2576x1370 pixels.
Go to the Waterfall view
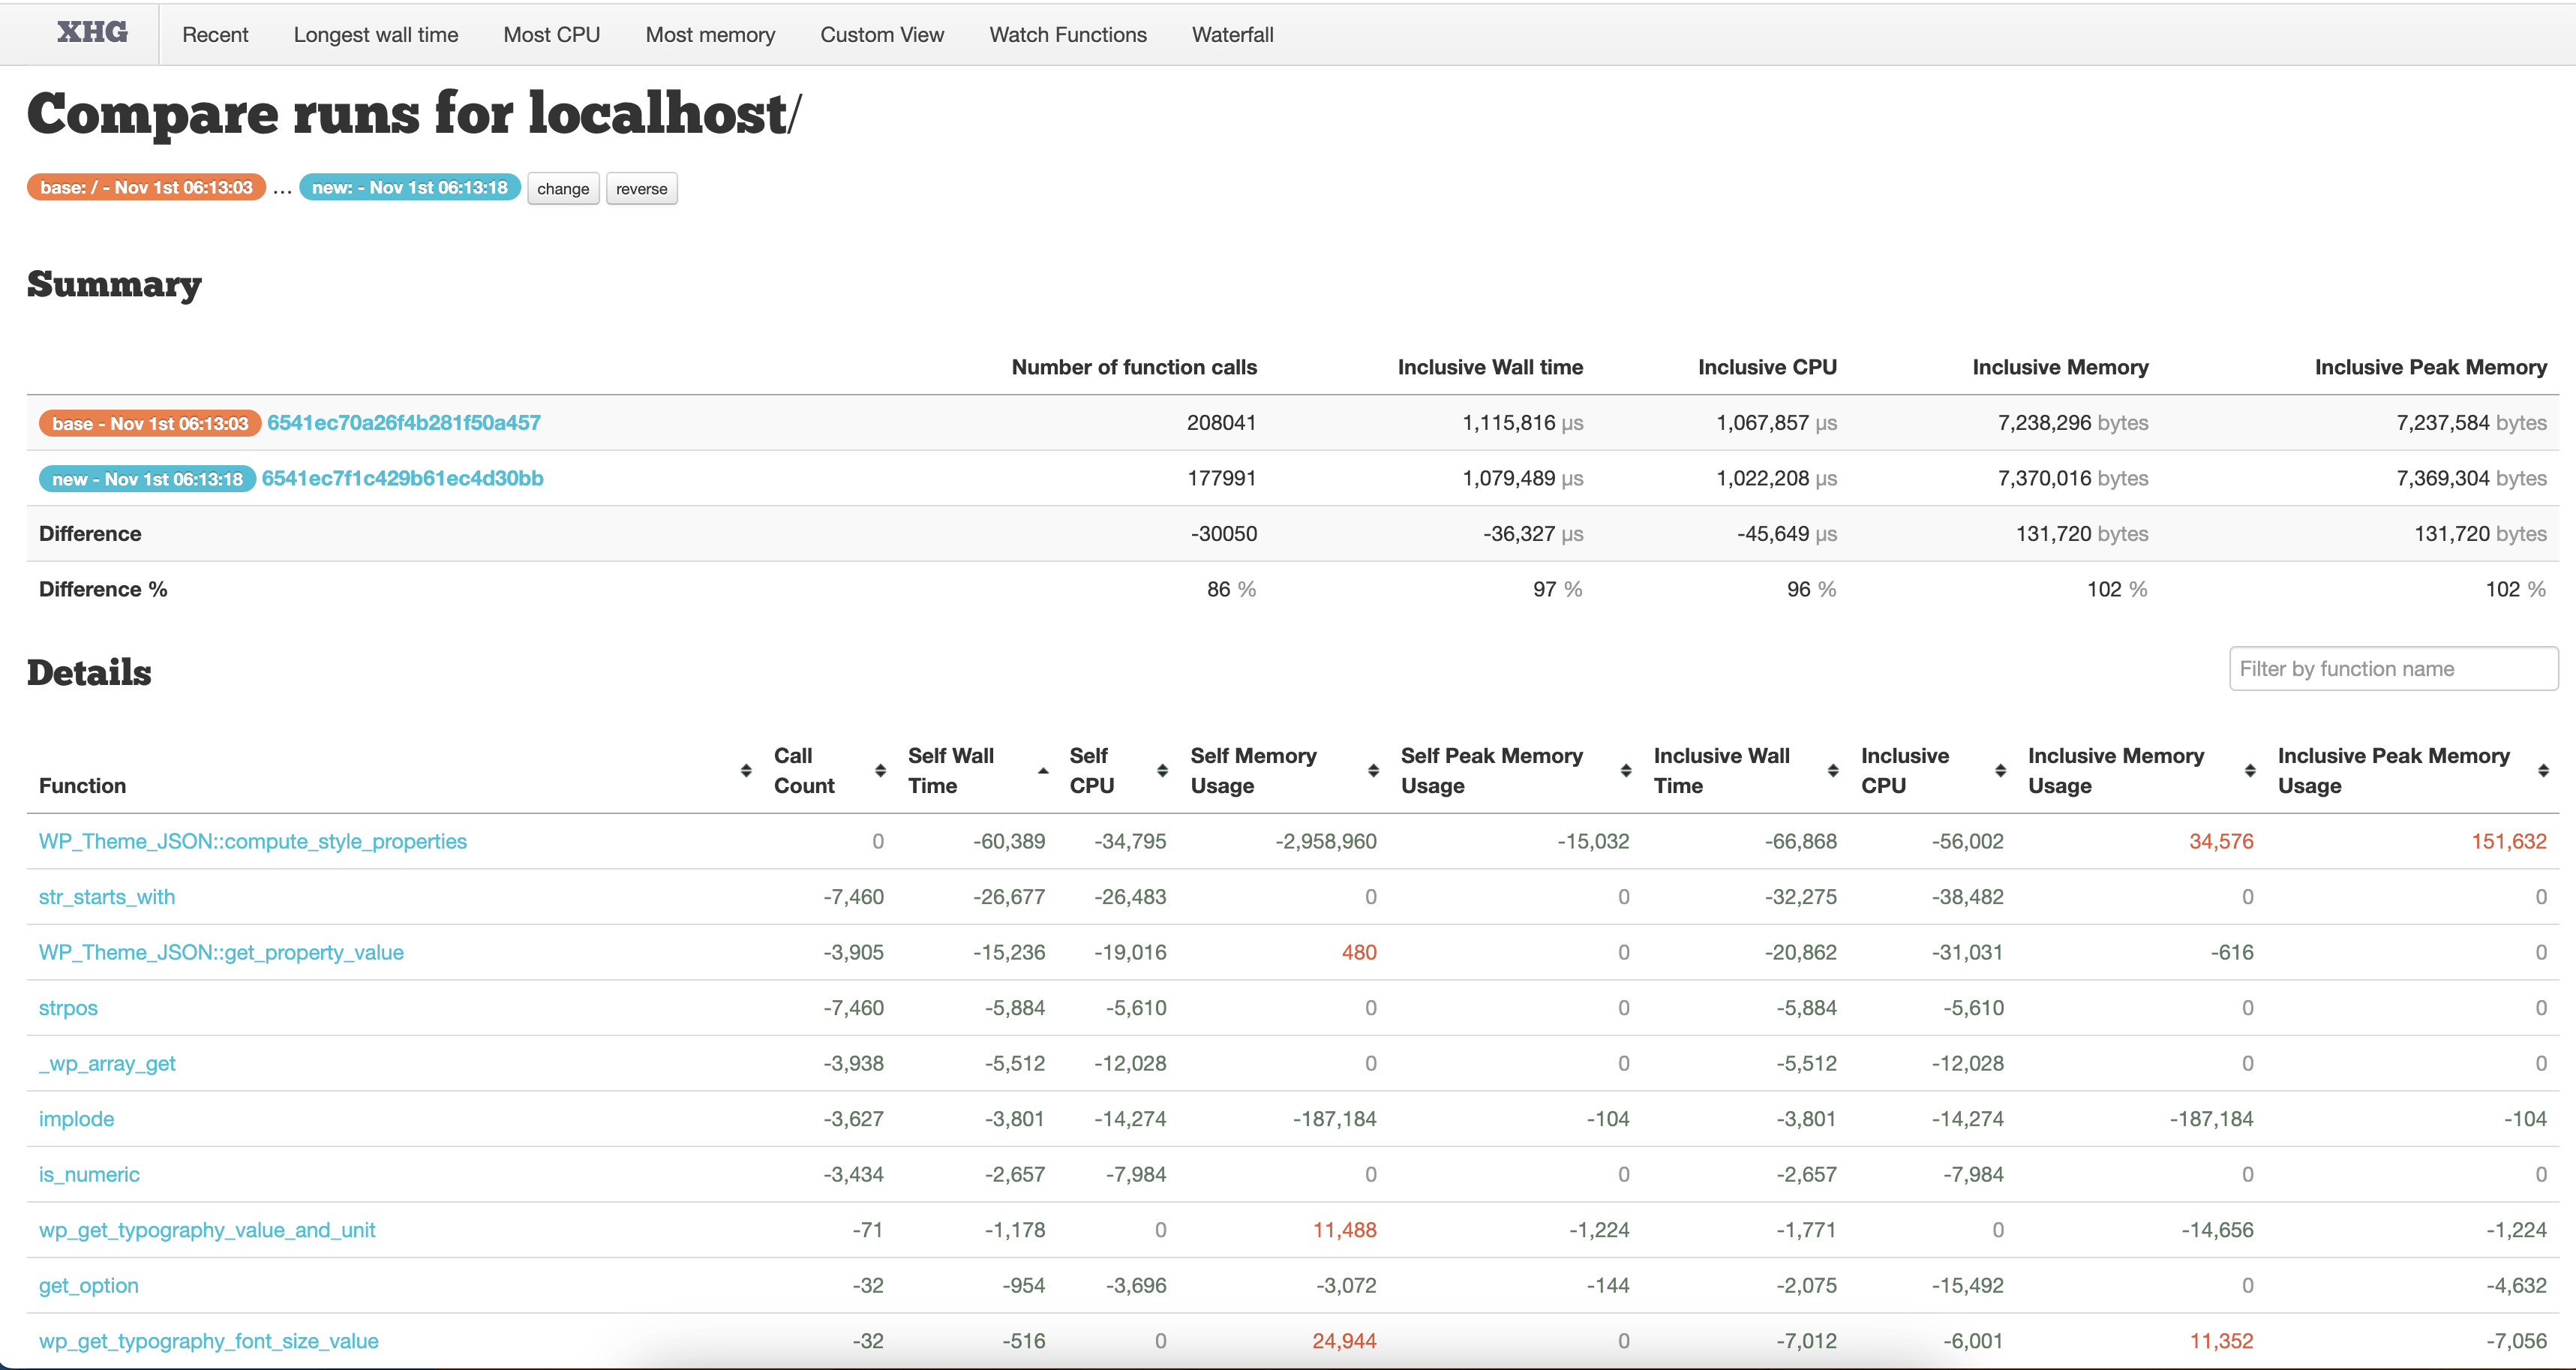click(x=1232, y=35)
